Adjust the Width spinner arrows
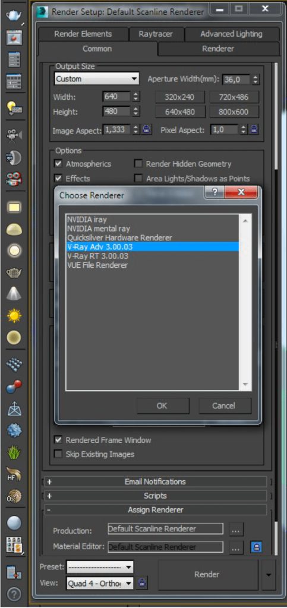Screen dimensions: 287x608 [135, 97]
